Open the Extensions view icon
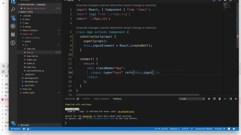The image size is (241, 135). point(13,34)
